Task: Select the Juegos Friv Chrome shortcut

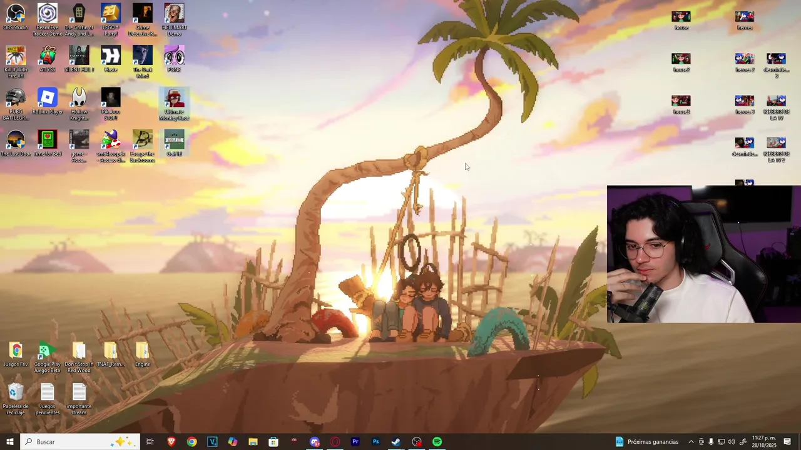Action: (x=16, y=354)
